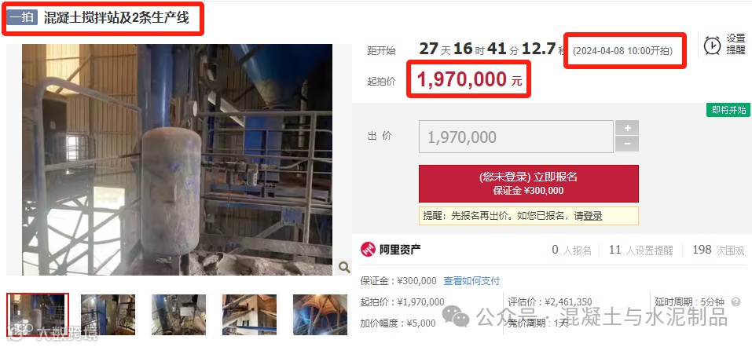Click the help question mark beside 延时周期
The width and height of the screenshot is (752, 347).
735,302
